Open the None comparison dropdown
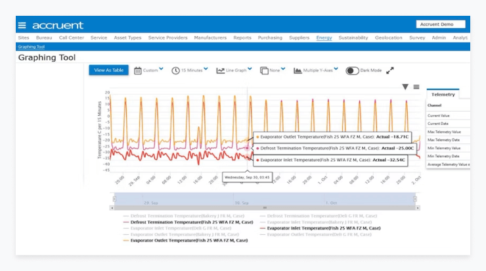The height and width of the screenshot is (271, 486). pyautogui.click(x=277, y=70)
